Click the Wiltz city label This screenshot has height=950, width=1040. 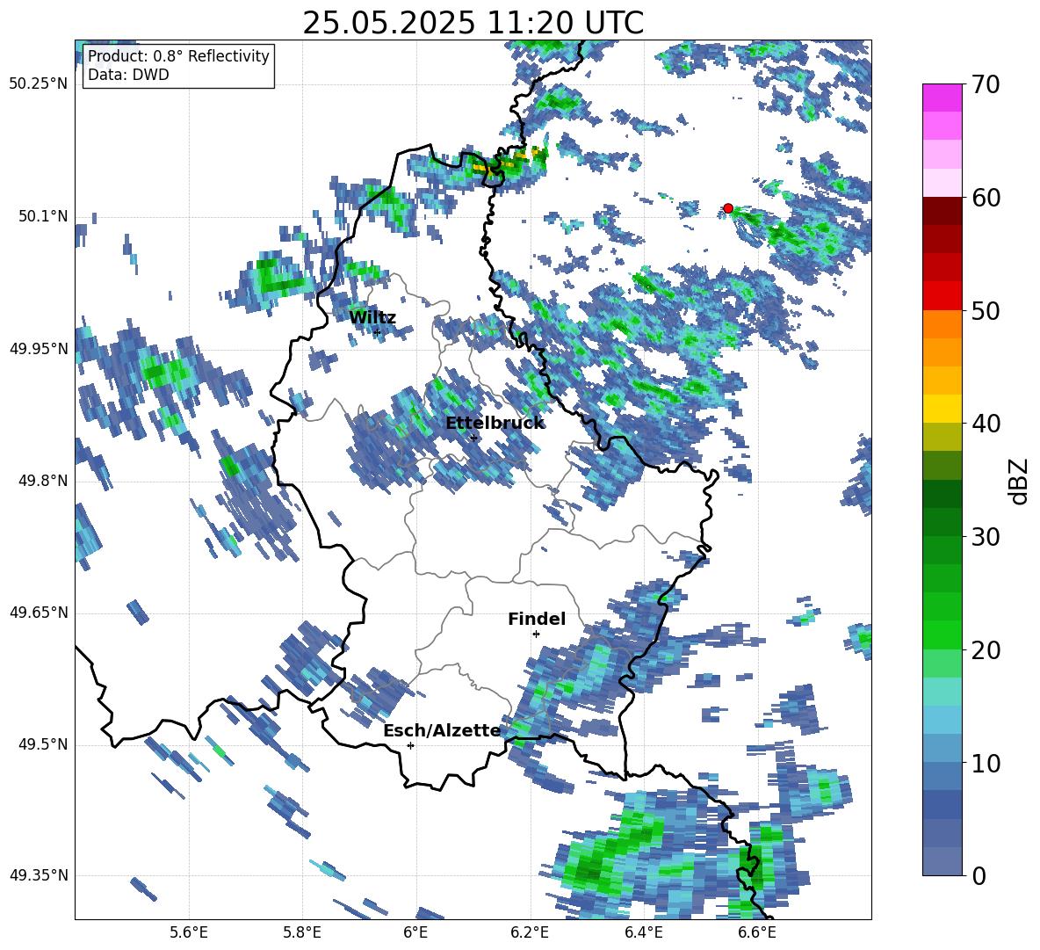point(372,318)
